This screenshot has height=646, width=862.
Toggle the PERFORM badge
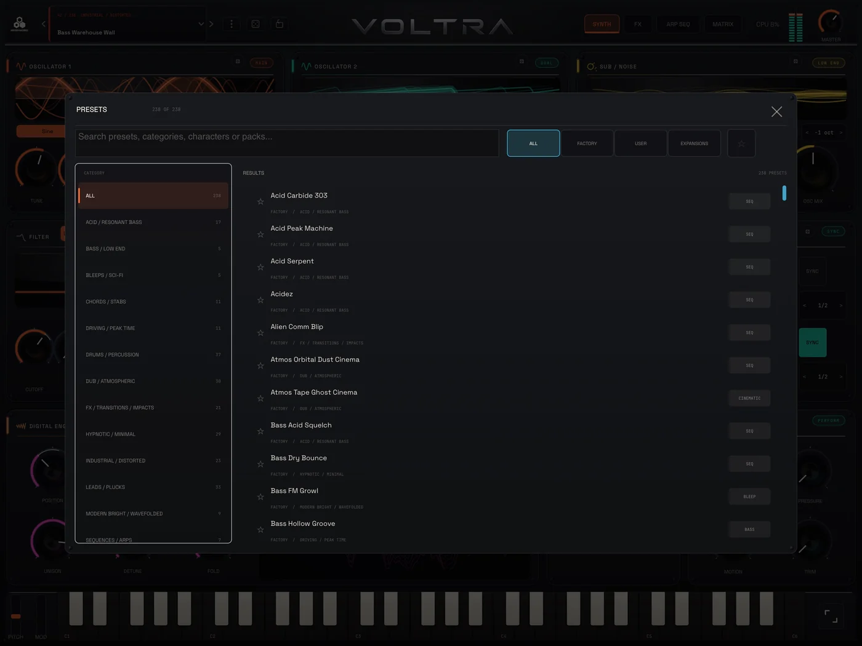coord(829,421)
